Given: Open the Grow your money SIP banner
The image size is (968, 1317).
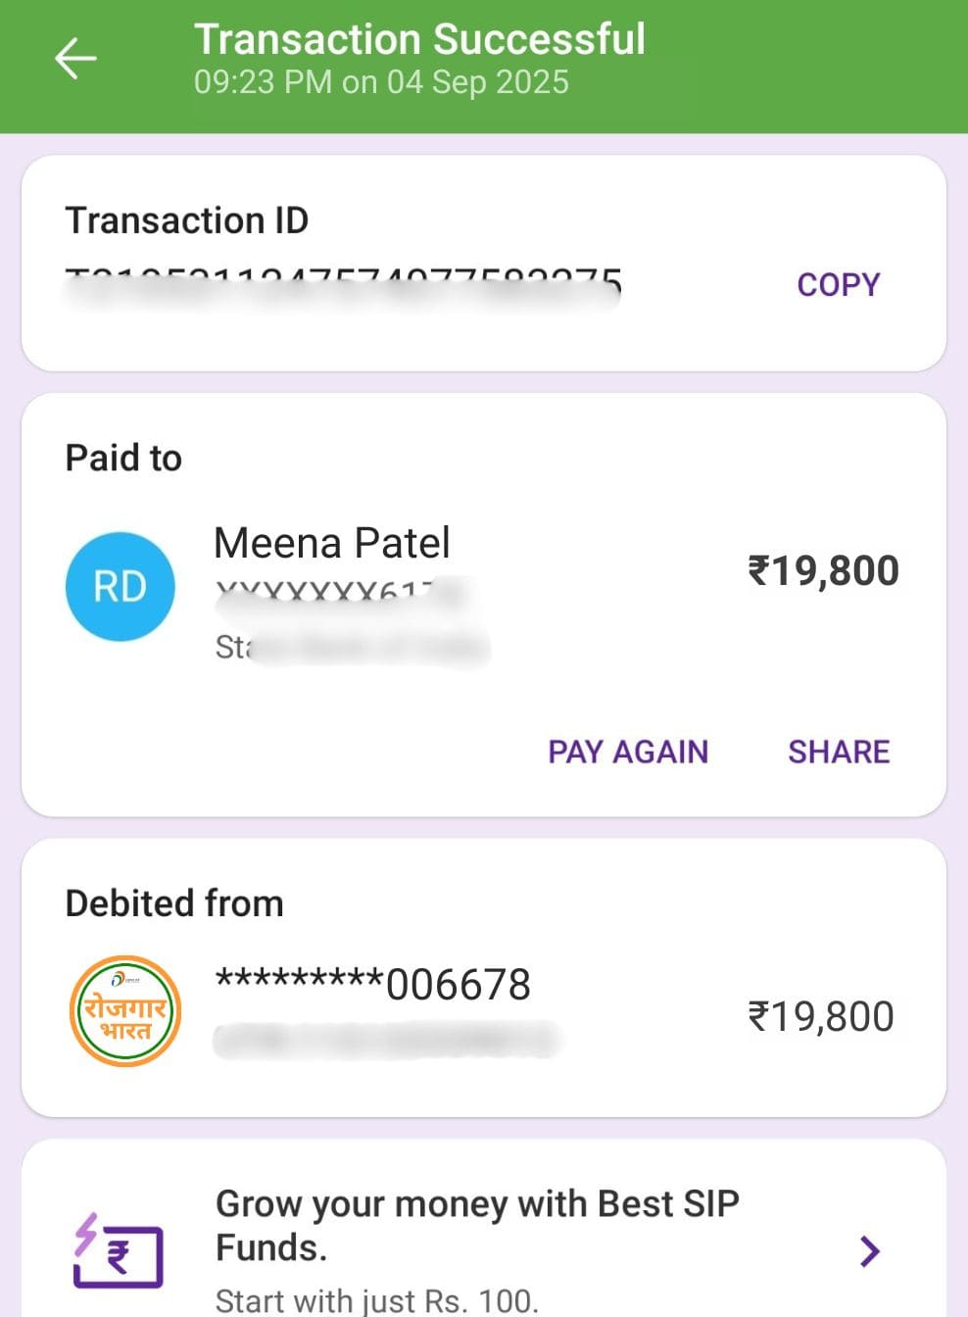Looking at the screenshot, I should pyautogui.click(x=477, y=1225).
